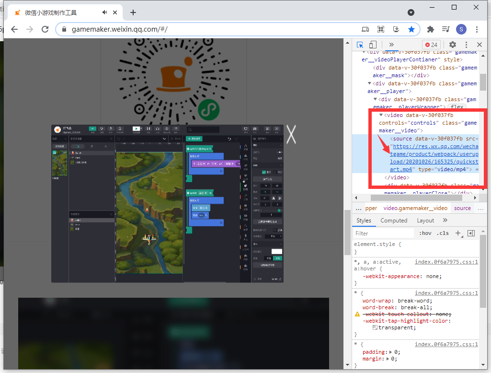Collapse the gamemaker__playerWrapper div node
This screenshot has width=491, height=373.
pos(375,99)
